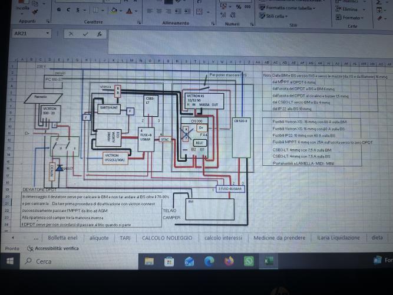Toggle italic formatting button
The image size is (393, 295).
(x=68, y=10)
